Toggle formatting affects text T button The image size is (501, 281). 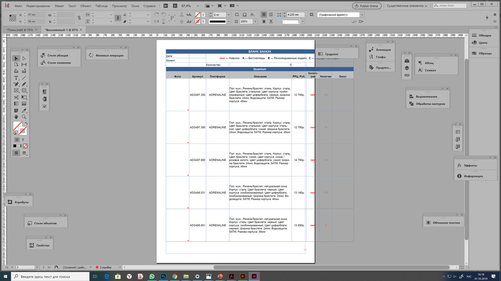(x=23, y=140)
